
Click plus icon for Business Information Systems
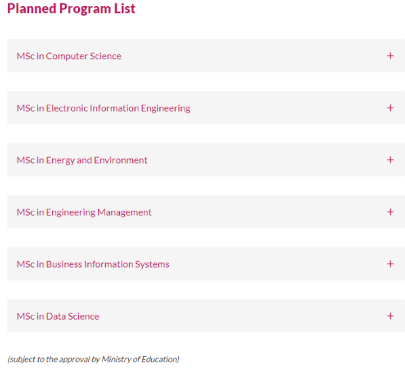click(x=390, y=264)
